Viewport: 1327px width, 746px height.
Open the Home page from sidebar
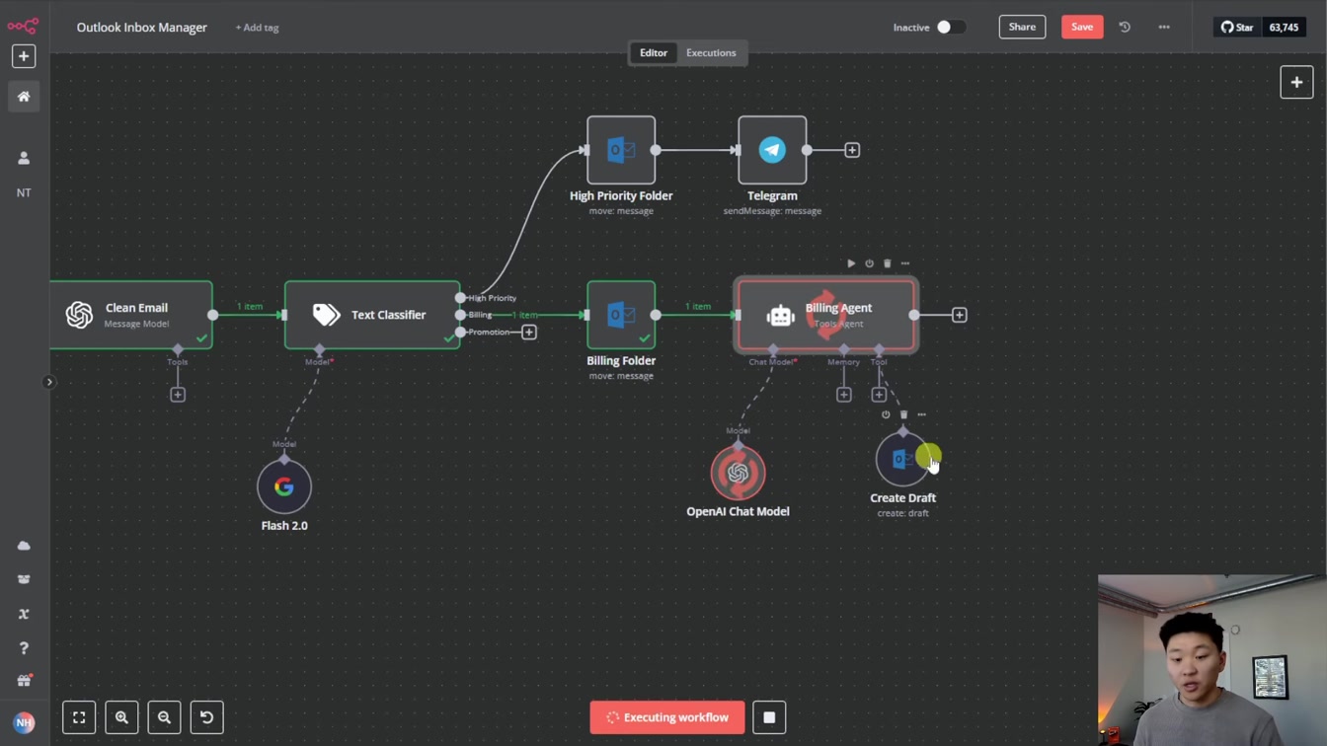tap(24, 97)
